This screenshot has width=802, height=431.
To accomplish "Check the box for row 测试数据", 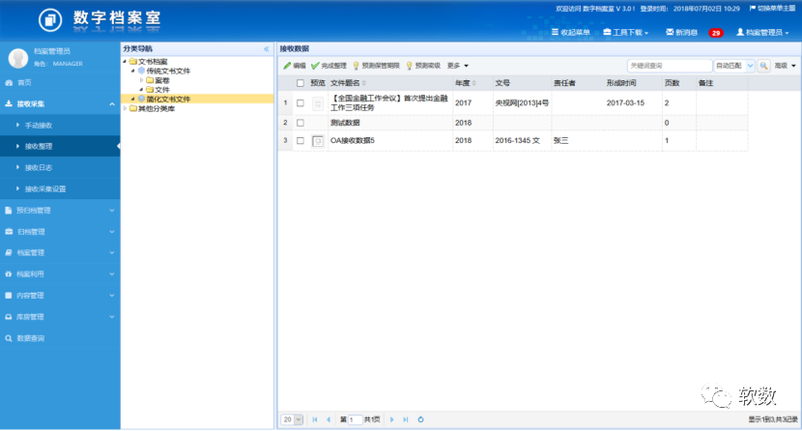I will pyautogui.click(x=301, y=123).
